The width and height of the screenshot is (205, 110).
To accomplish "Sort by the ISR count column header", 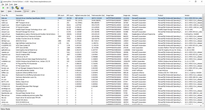I will click(61, 15).
